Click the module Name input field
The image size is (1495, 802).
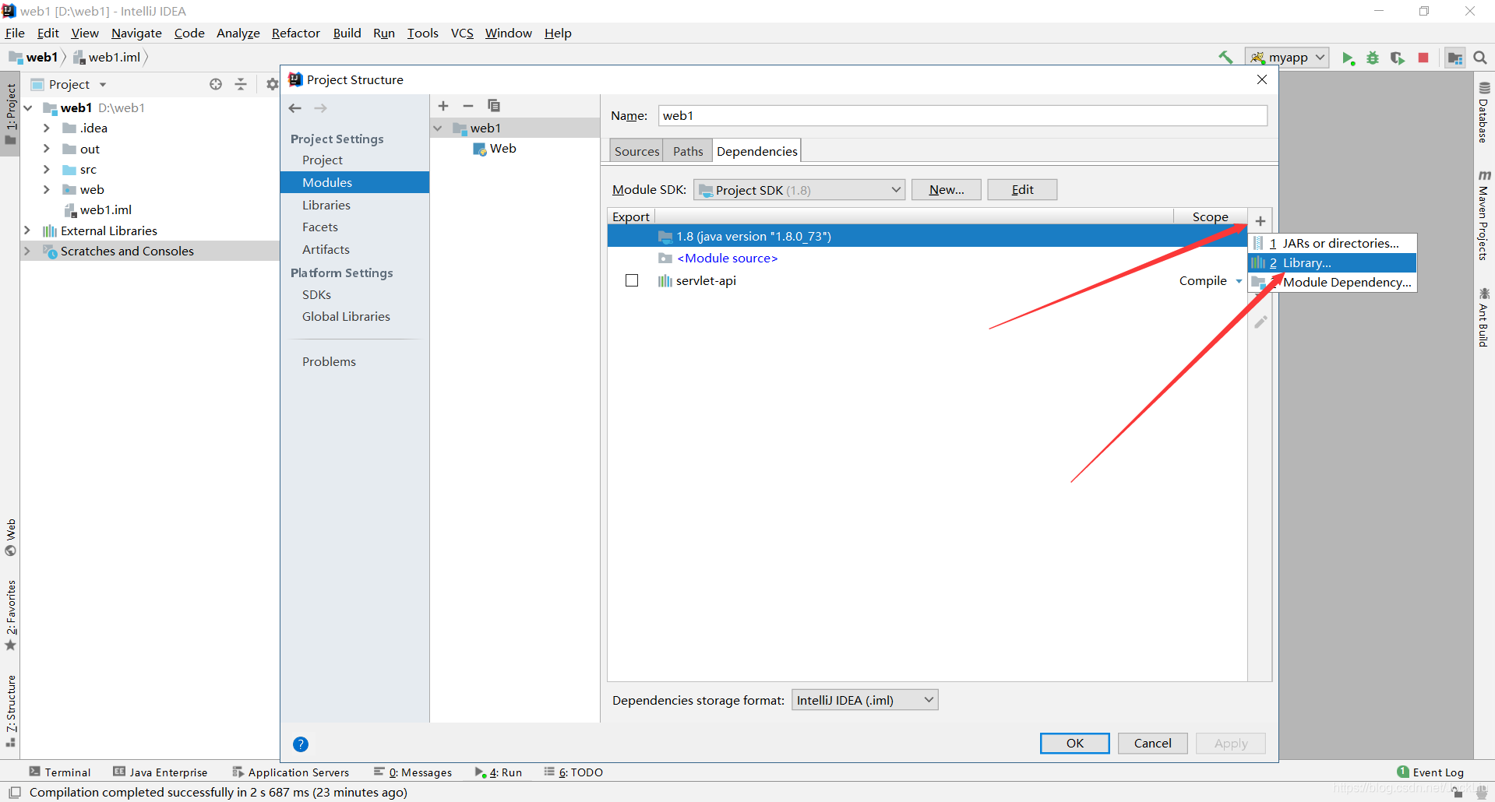[963, 115]
